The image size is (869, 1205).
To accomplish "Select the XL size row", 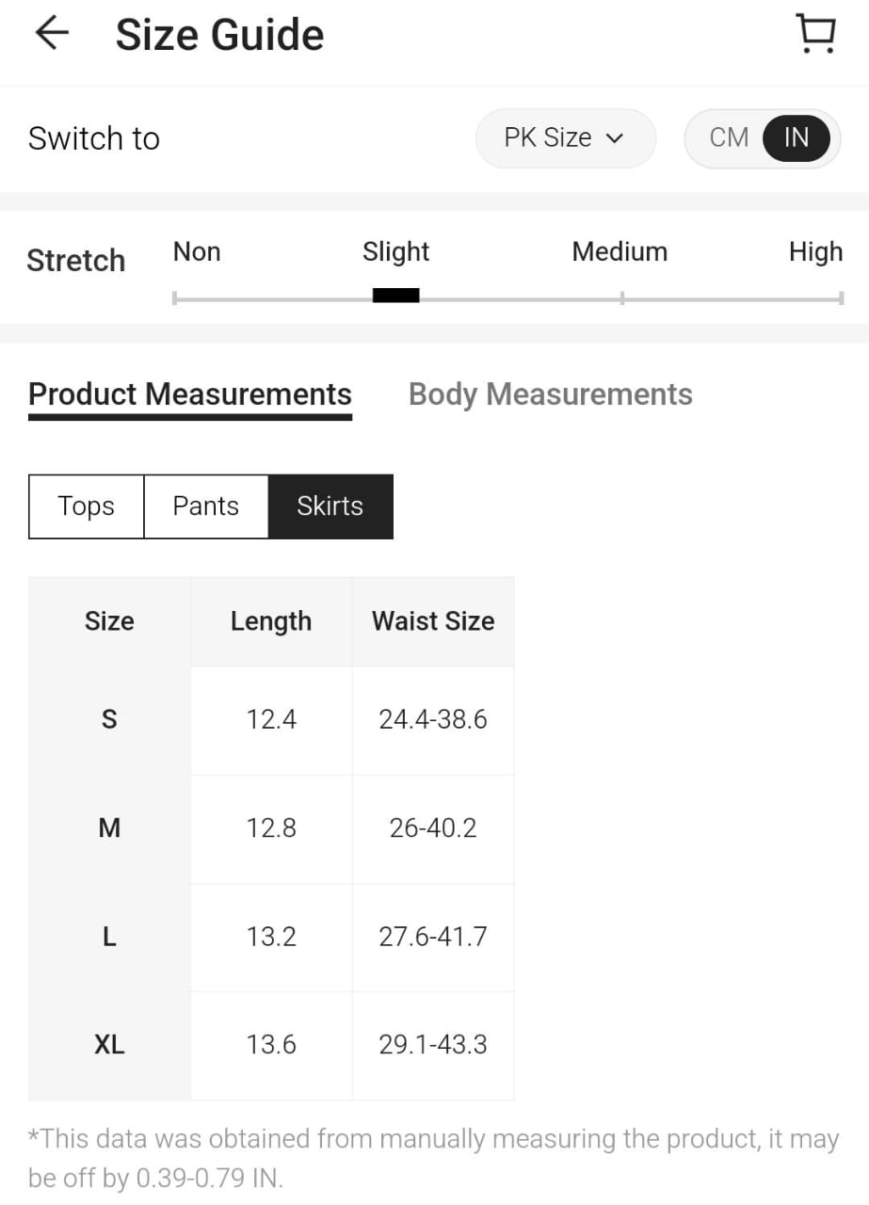I will pyautogui.click(x=271, y=1045).
